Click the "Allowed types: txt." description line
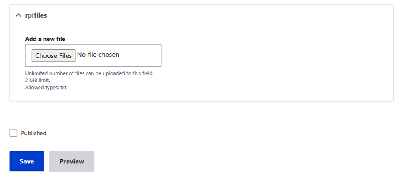Screen dimensions: 398x174 coord(46,87)
